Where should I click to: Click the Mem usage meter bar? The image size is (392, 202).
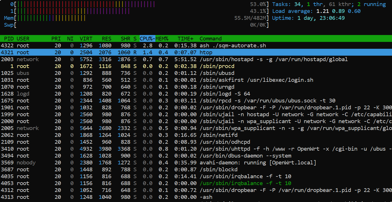pyautogui.click(x=50, y=18)
